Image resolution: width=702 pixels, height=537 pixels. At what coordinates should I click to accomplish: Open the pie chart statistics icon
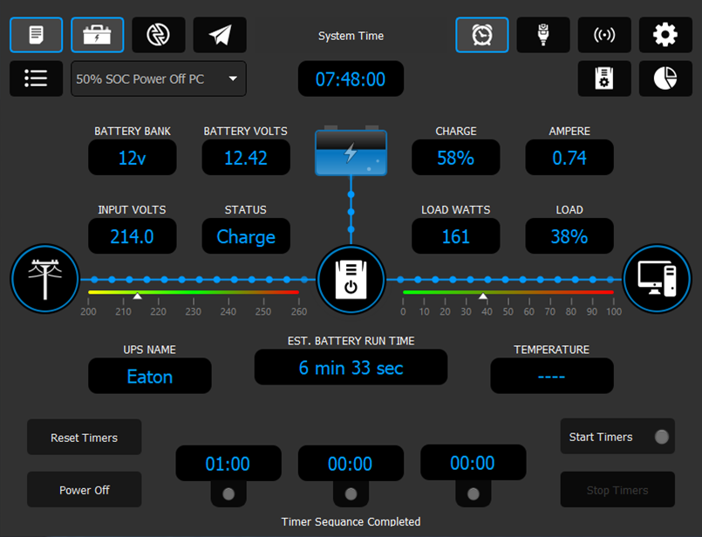click(x=665, y=78)
